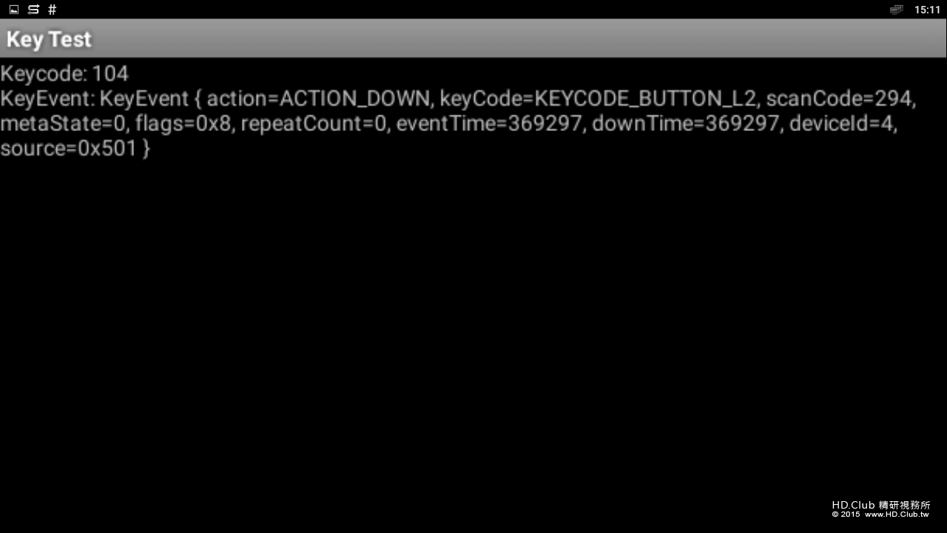Viewport: 947px width, 533px height.
Task: Click the © 2015 copyright text
Action: tap(846, 514)
